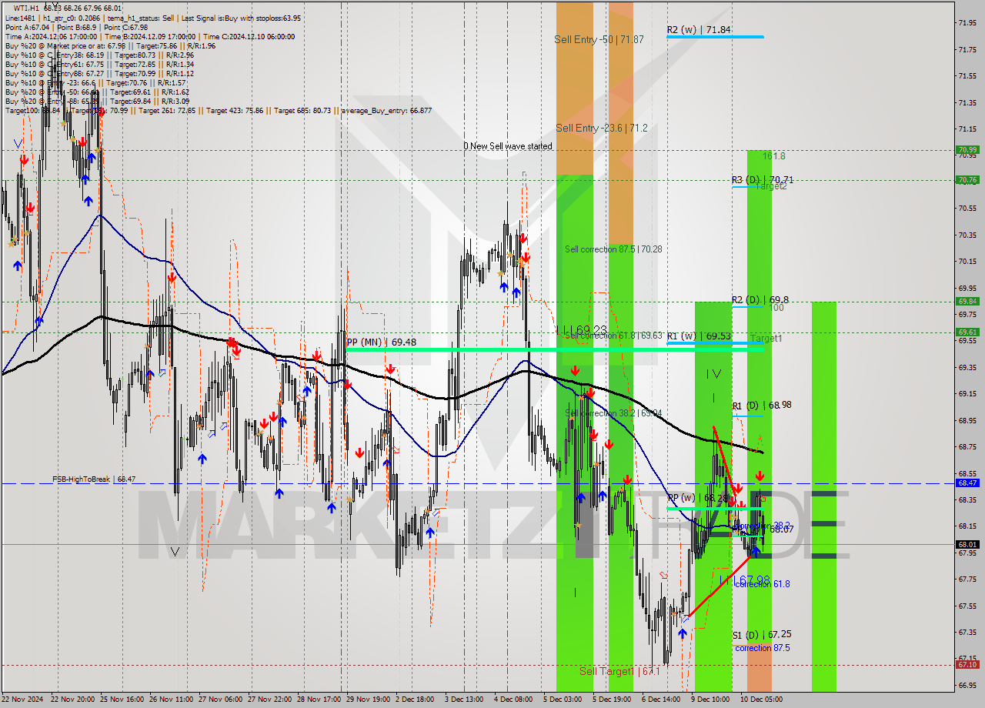The height and width of the screenshot is (708, 985).
Task: Click the 'Target1' label
Action: [766, 339]
